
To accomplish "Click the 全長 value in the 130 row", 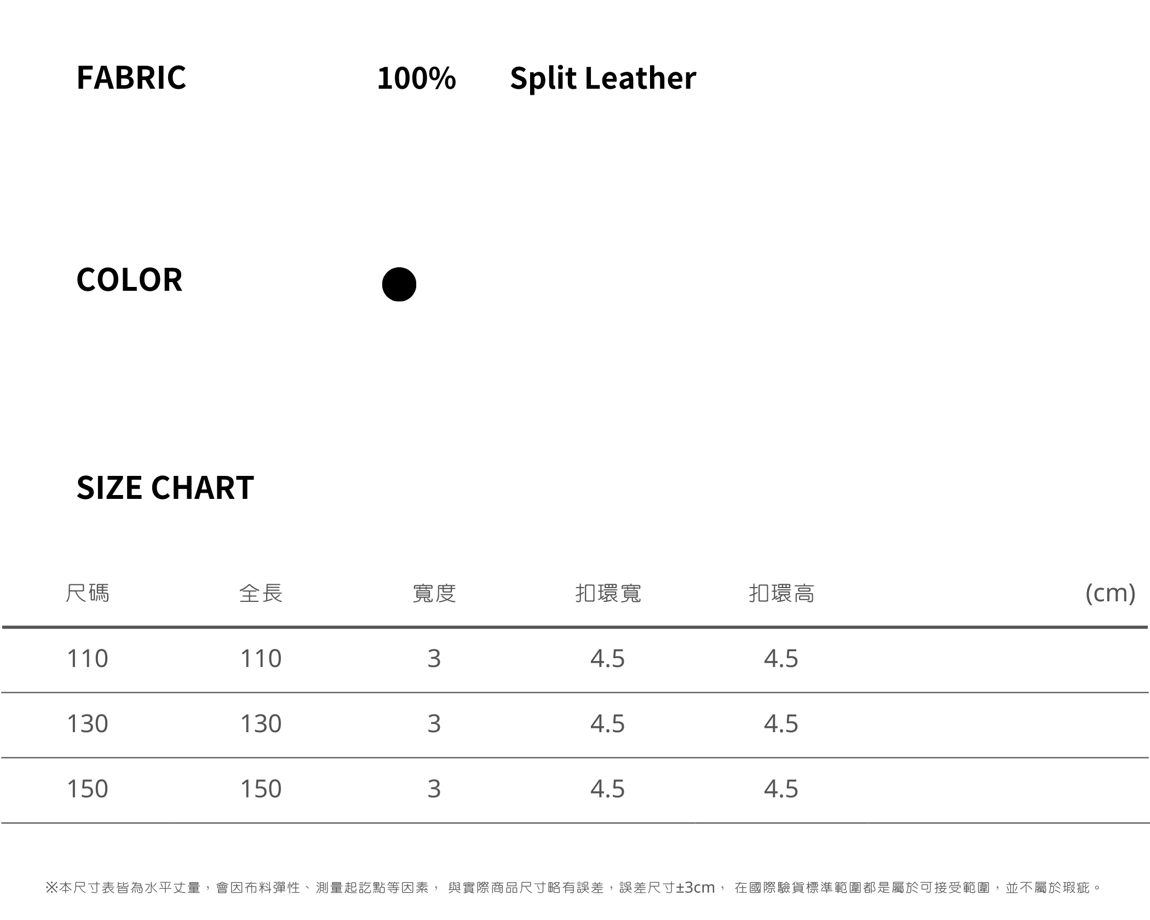I will [261, 724].
